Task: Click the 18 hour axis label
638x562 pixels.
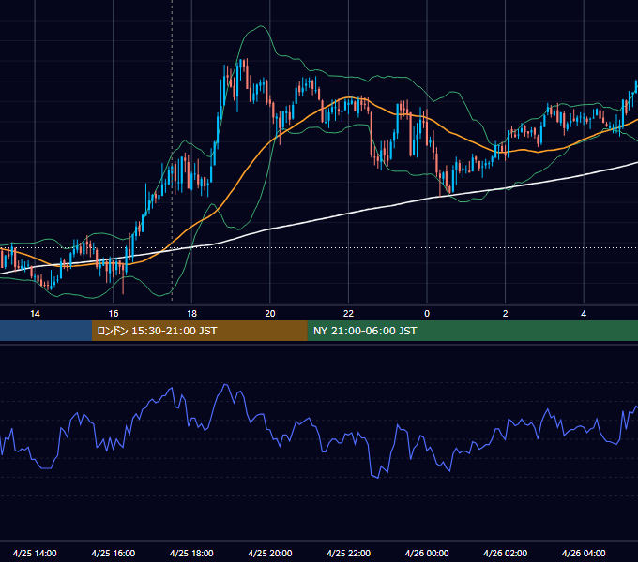Action: (x=191, y=314)
